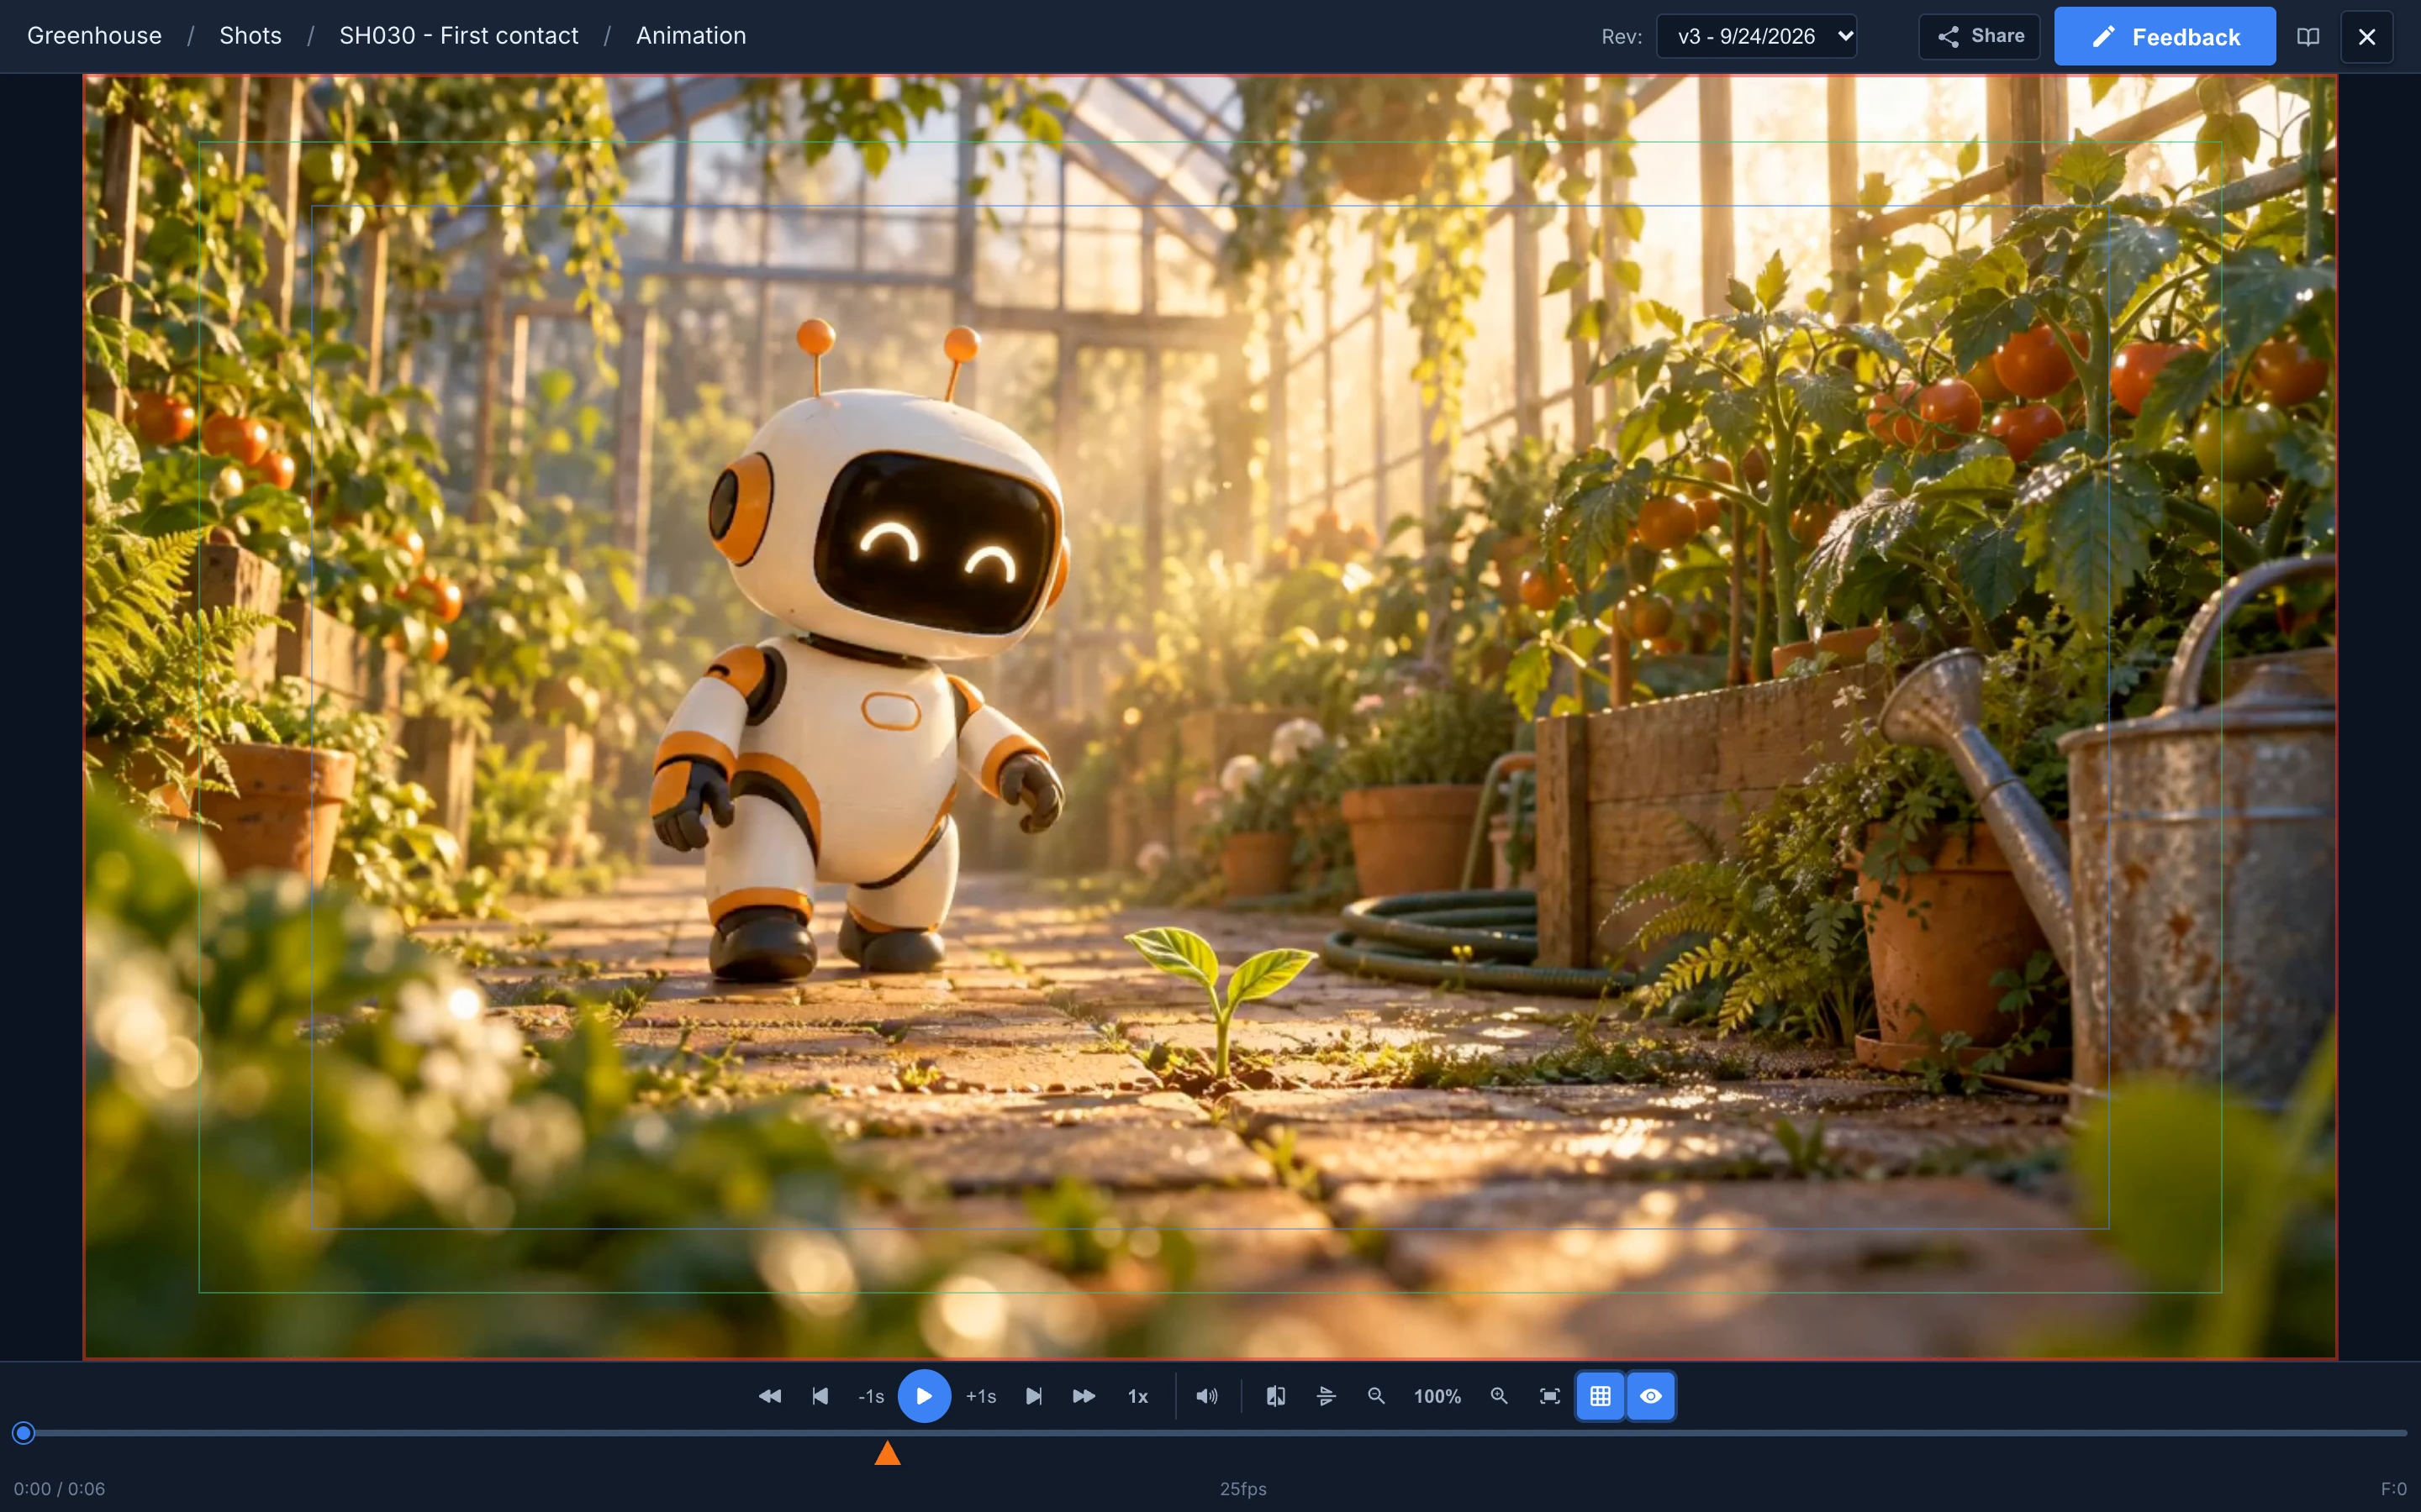The height and width of the screenshot is (1512, 2421).
Task: Jump forward one second with +1s
Action: click(980, 1396)
